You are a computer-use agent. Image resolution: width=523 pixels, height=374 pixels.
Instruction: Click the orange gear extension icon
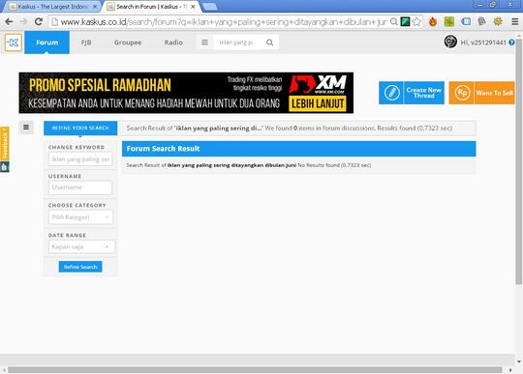pos(498,22)
